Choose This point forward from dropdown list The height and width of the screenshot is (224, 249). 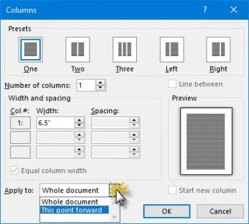[x=75, y=210]
